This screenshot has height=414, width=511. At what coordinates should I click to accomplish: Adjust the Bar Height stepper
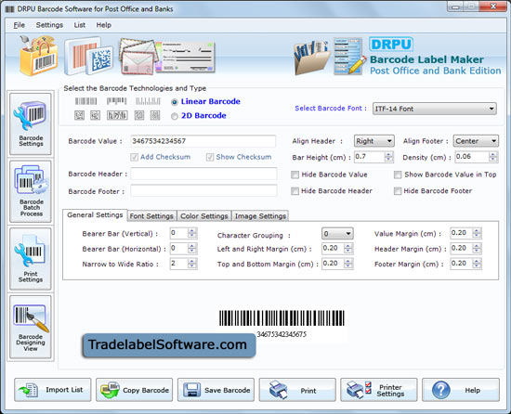click(388, 157)
